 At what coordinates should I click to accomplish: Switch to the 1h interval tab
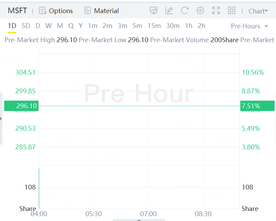[x=189, y=26]
